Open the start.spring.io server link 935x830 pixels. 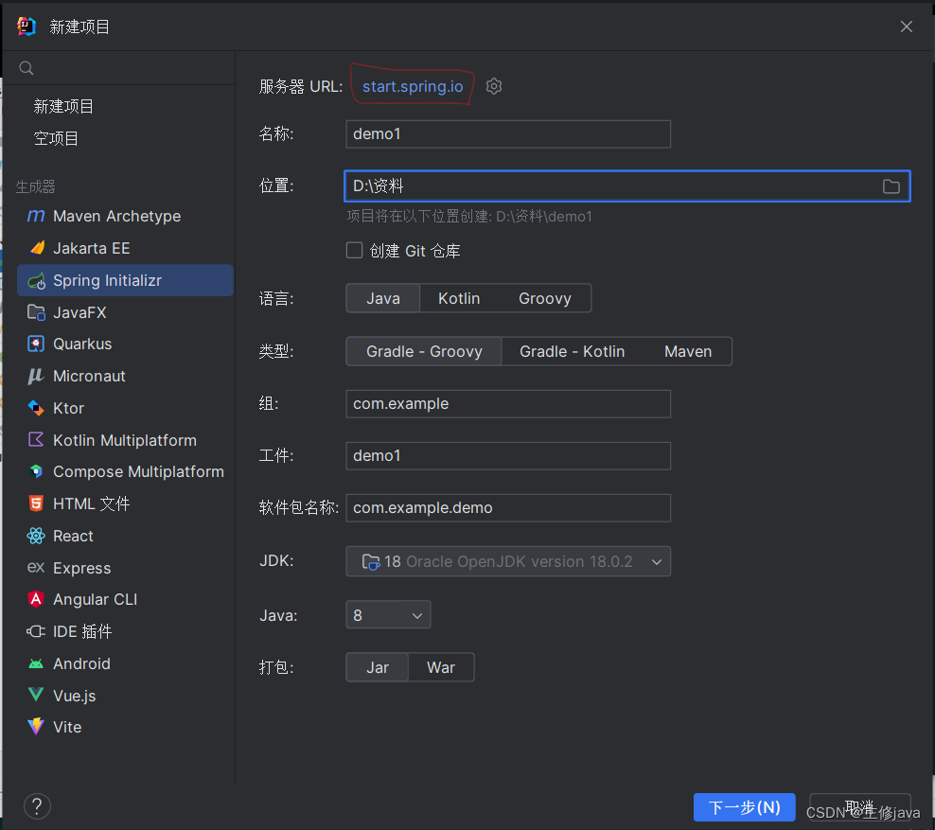(x=413, y=86)
